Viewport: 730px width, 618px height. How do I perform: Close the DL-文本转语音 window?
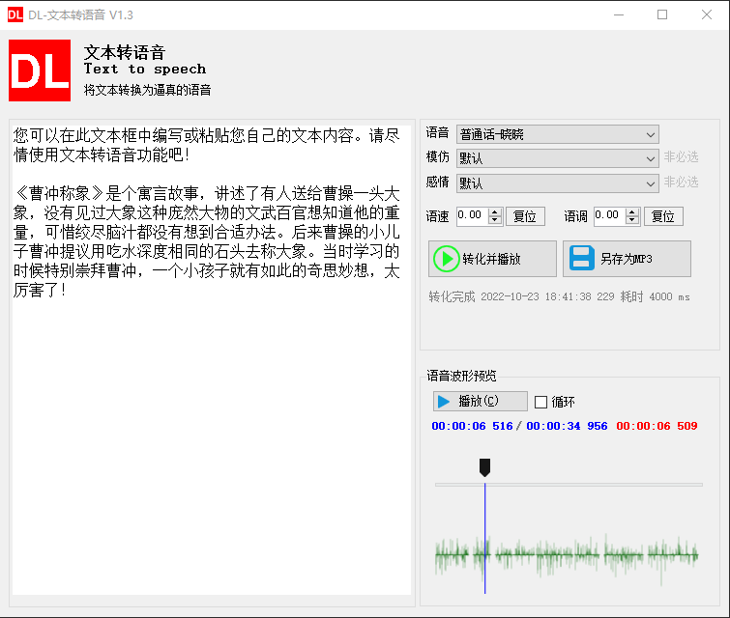coord(706,14)
